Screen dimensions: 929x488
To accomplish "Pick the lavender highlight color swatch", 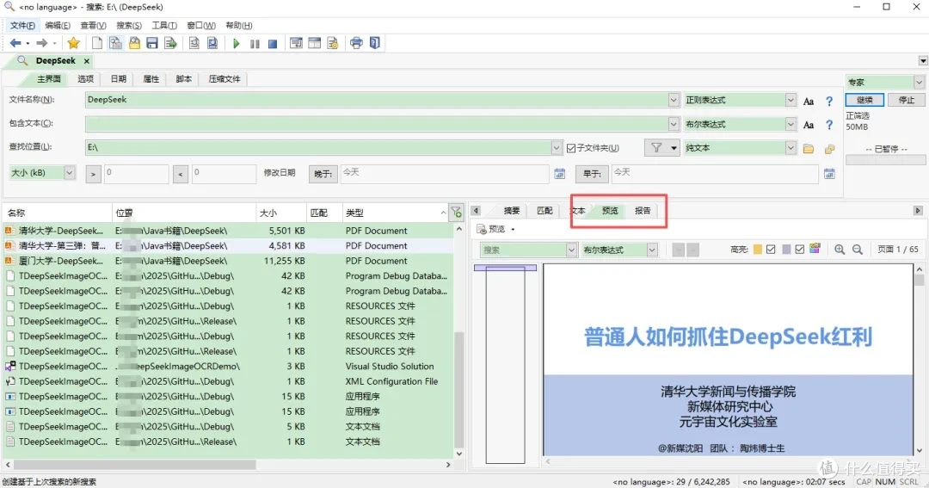I will click(786, 249).
